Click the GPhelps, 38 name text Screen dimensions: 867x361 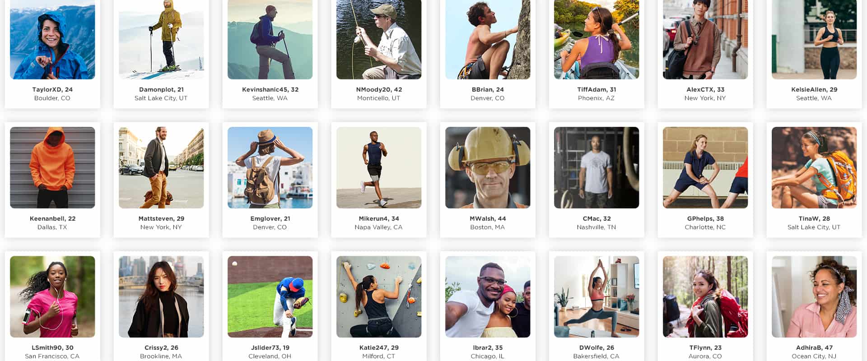(705, 218)
